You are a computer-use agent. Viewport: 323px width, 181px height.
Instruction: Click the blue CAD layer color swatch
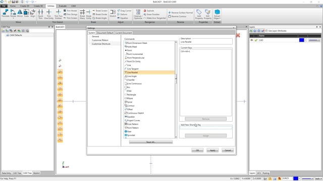point(302,40)
